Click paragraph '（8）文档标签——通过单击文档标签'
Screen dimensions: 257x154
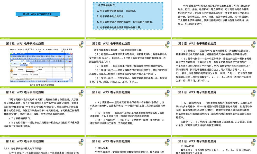click(42, 124)
